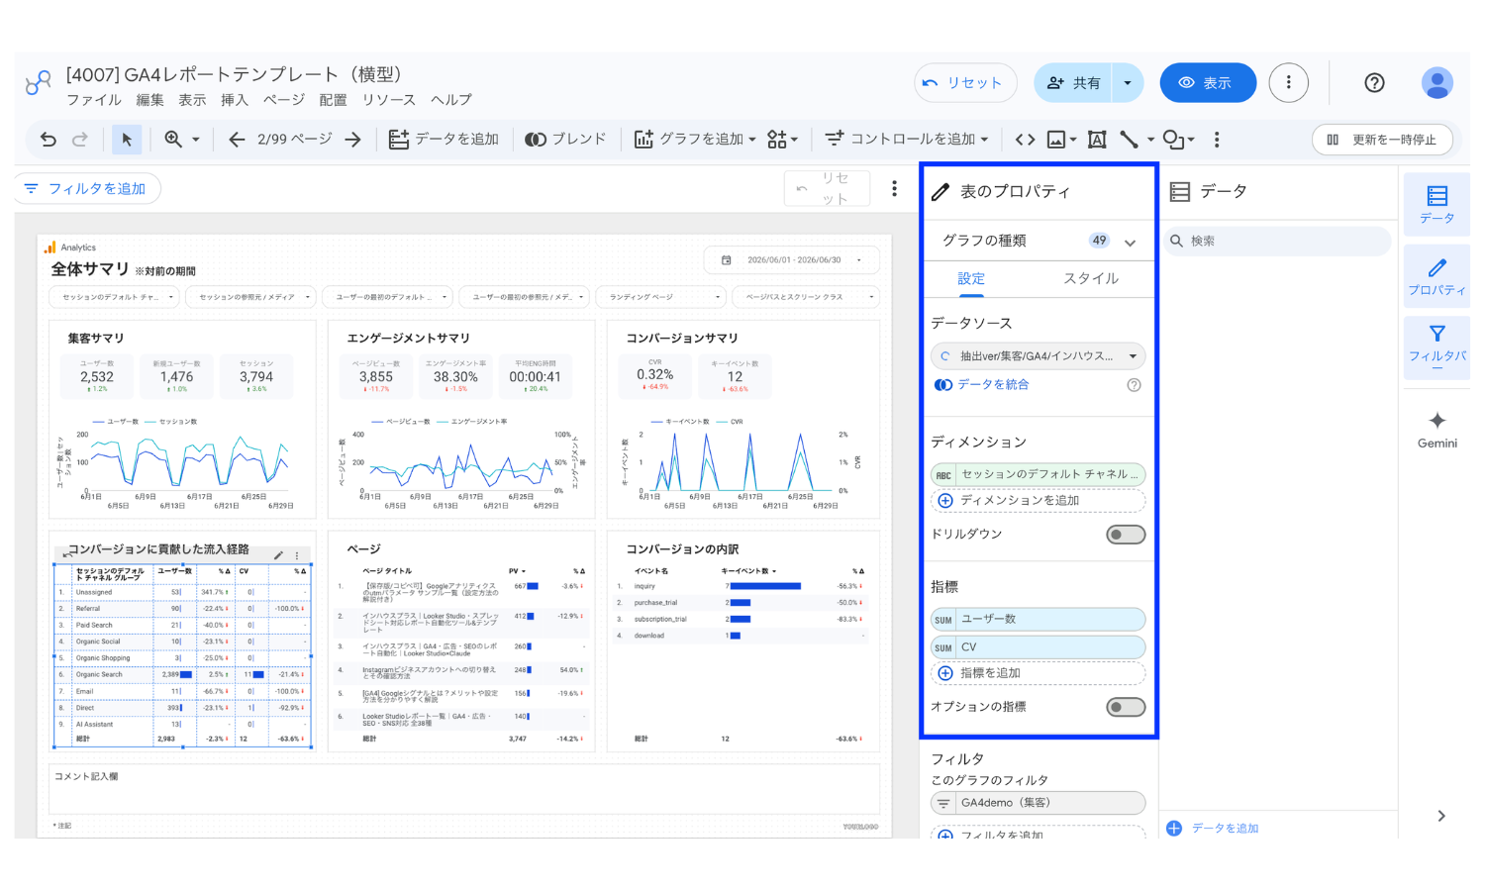Screen dimensions: 1485x891
Task: Click the コメント記入欄 text box
Action: click(464, 789)
